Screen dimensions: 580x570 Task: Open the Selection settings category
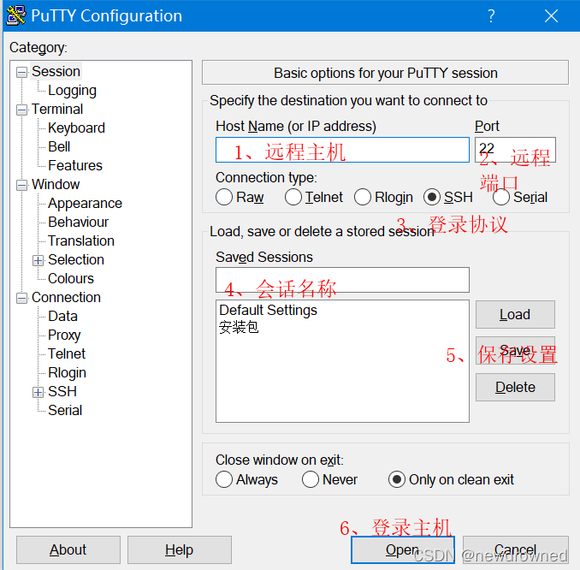pyautogui.click(x=76, y=260)
